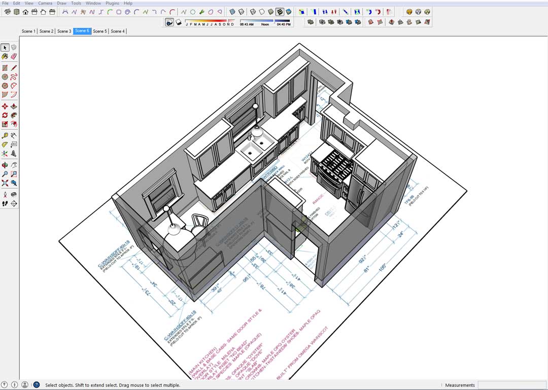Image resolution: width=548 pixels, height=390 pixels.
Task: Activate the Rectangle drawing tool
Action: pos(5,68)
